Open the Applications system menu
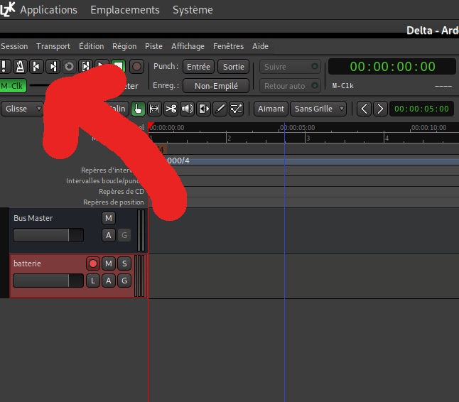Viewport: 459px width, 402px height. [48, 10]
